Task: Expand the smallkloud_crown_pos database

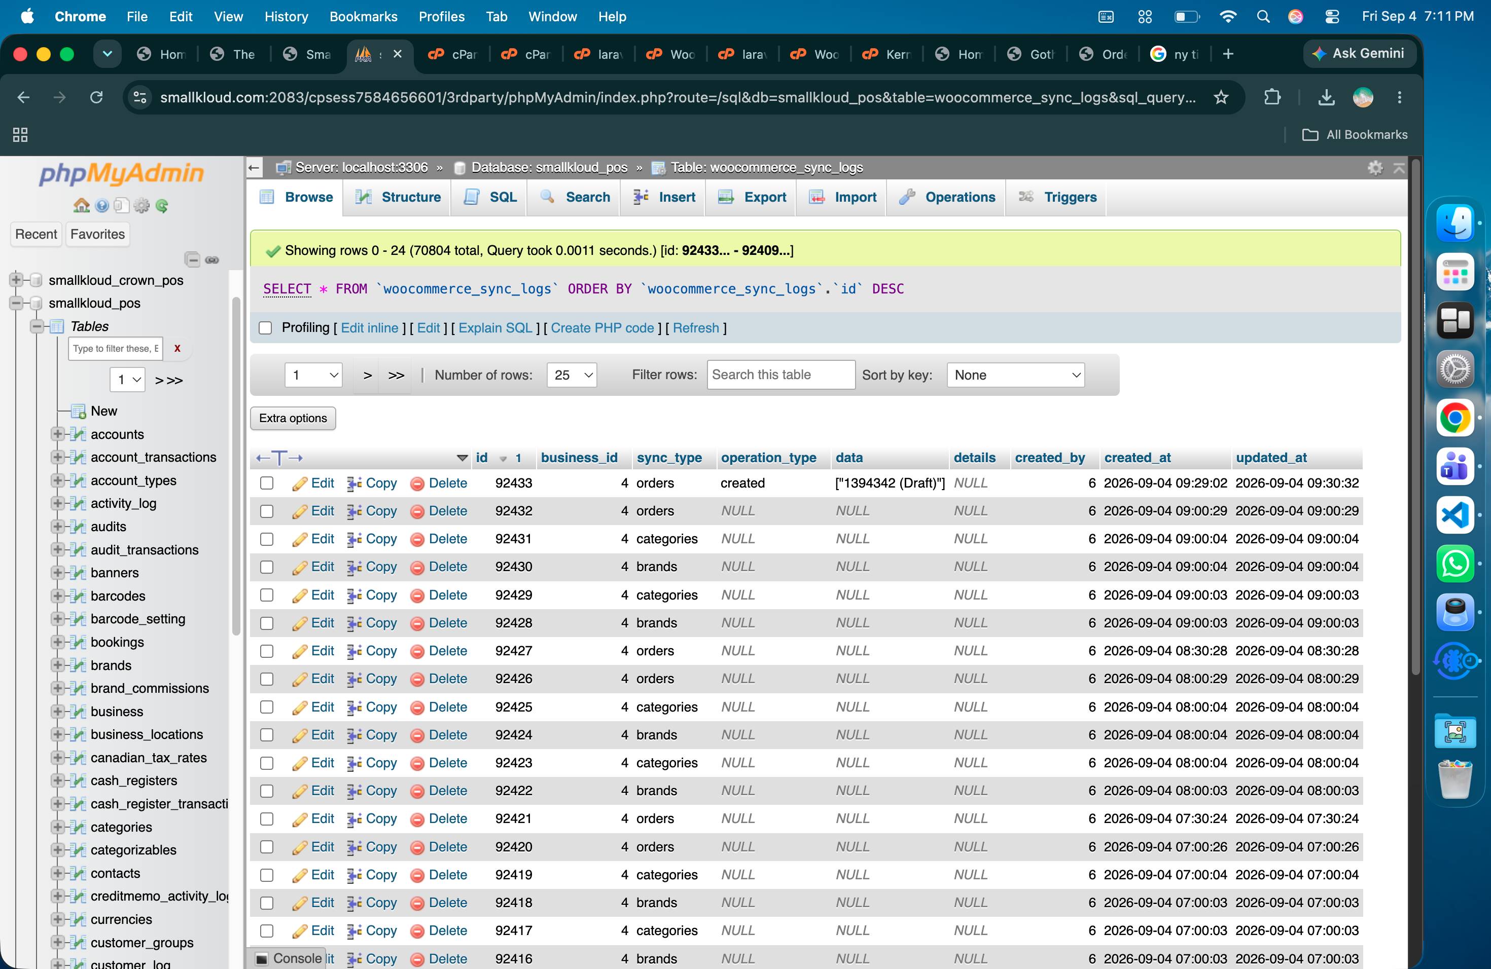Action: pyautogui.click(x=16, y=280)
